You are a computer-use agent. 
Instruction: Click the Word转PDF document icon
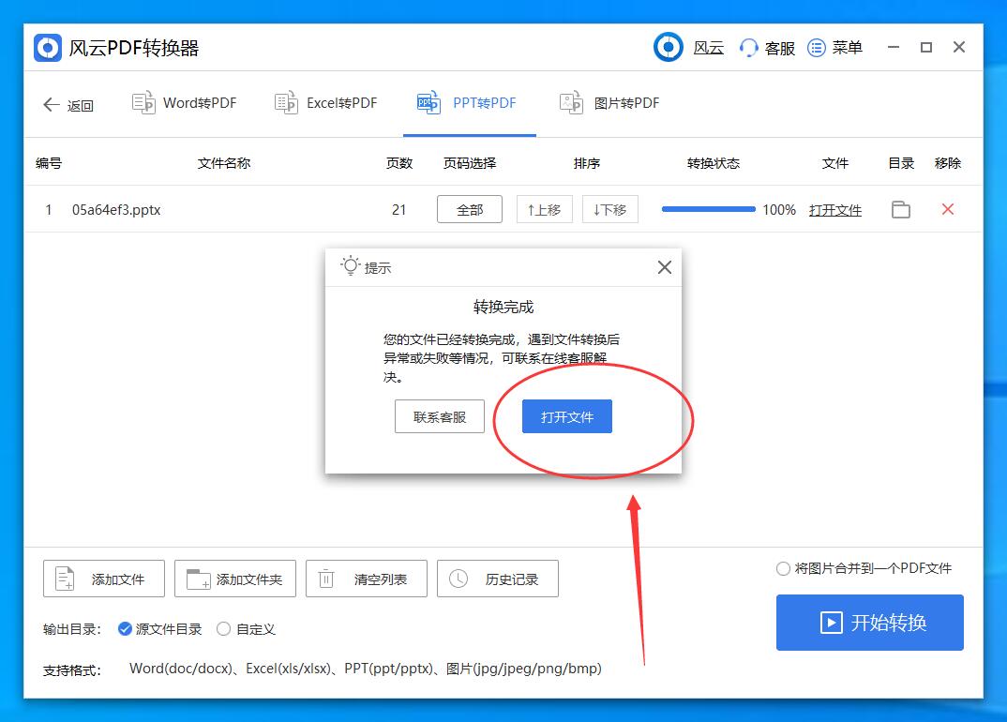tap(143, 103)
